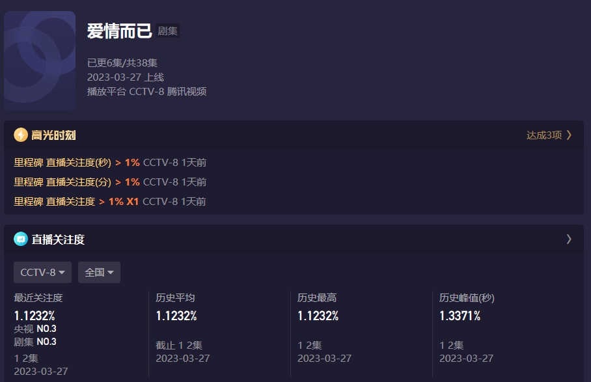The height and width of the screenshot is (382, 591).
Task: Click the show title 爱情而已
Action: click(x=119, y=31)
